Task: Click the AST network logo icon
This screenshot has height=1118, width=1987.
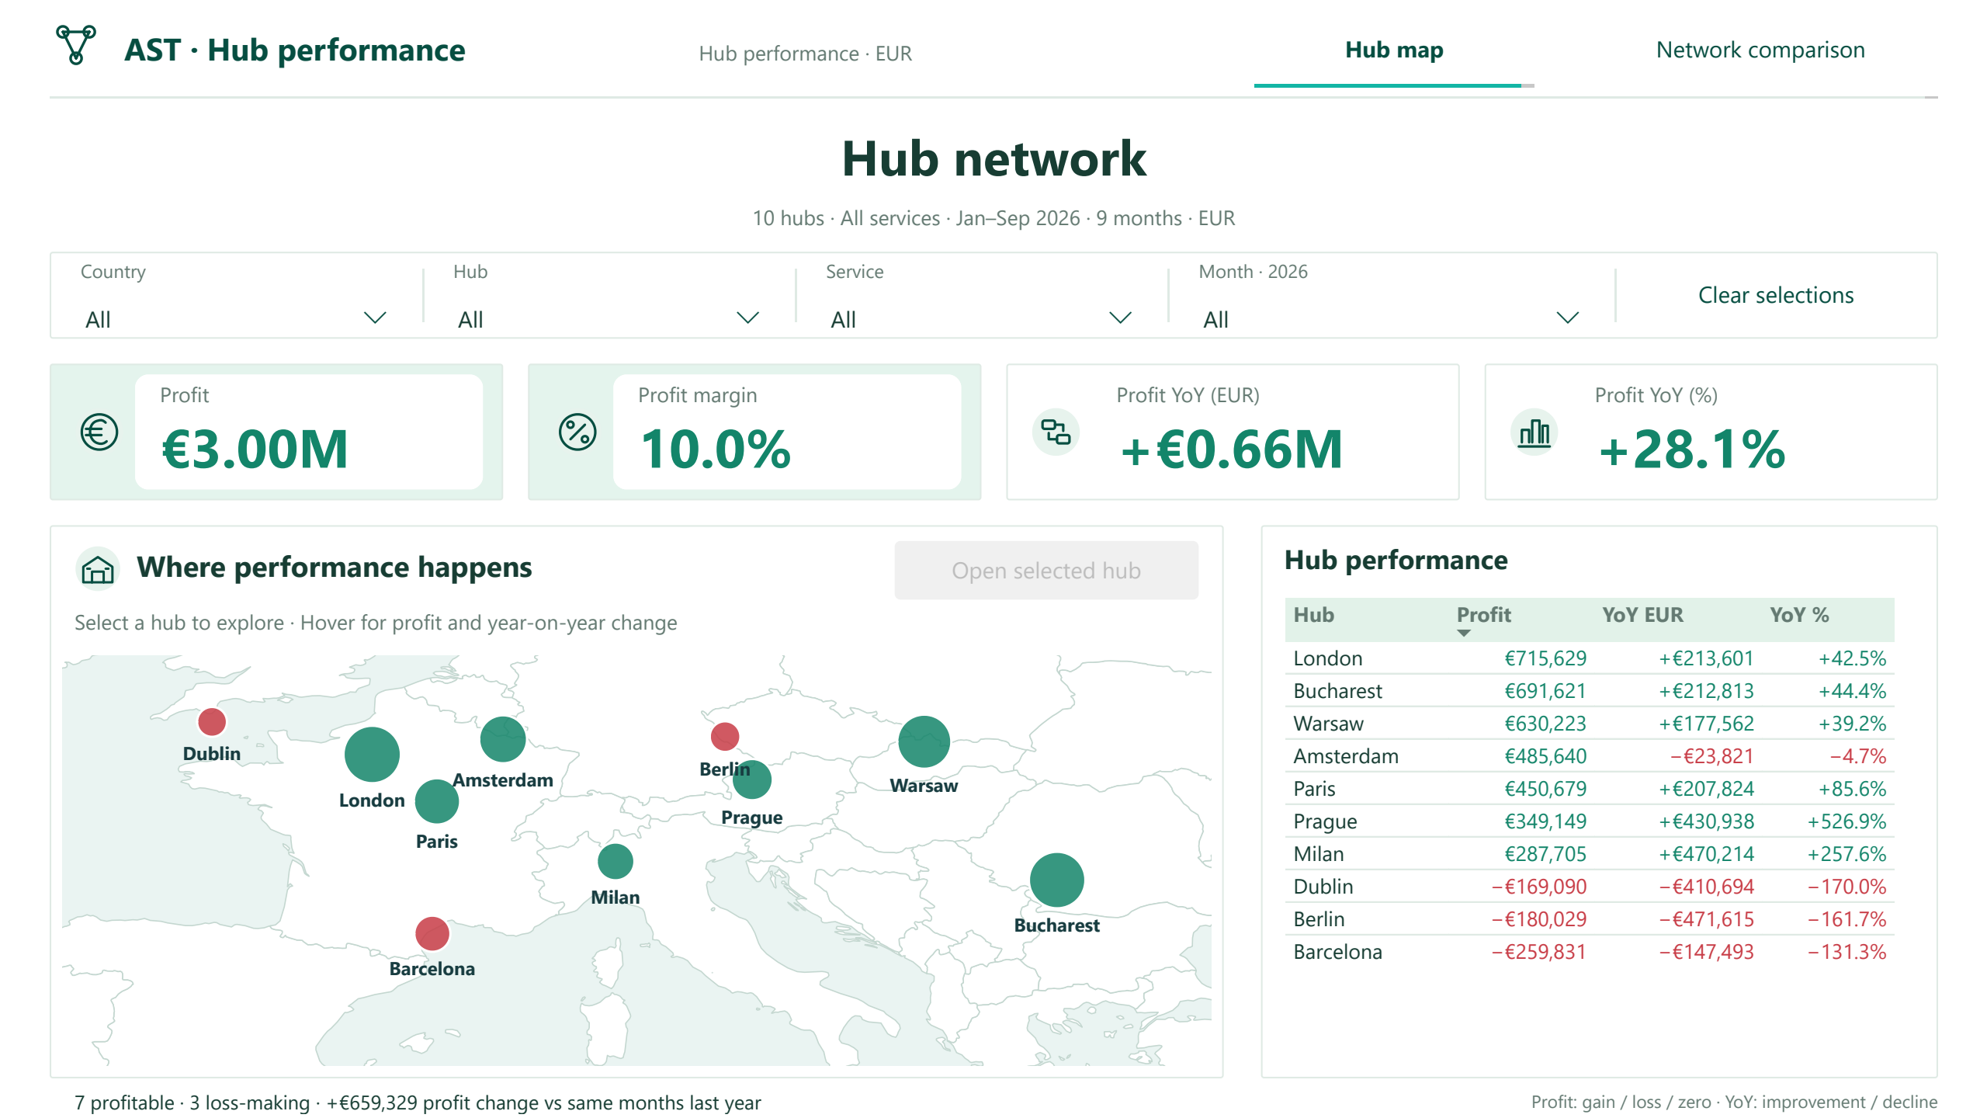Action: [x=76, y=45]
